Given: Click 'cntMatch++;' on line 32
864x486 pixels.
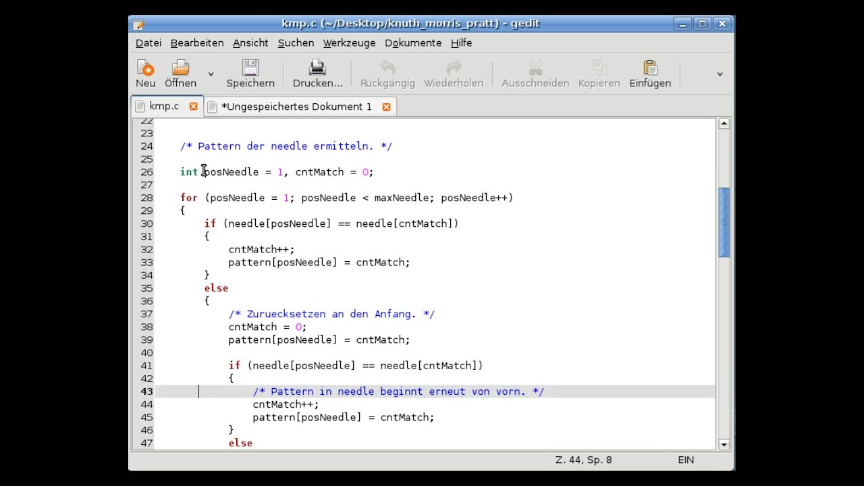Looking at the screenshot, I should (x=261, y=249).
